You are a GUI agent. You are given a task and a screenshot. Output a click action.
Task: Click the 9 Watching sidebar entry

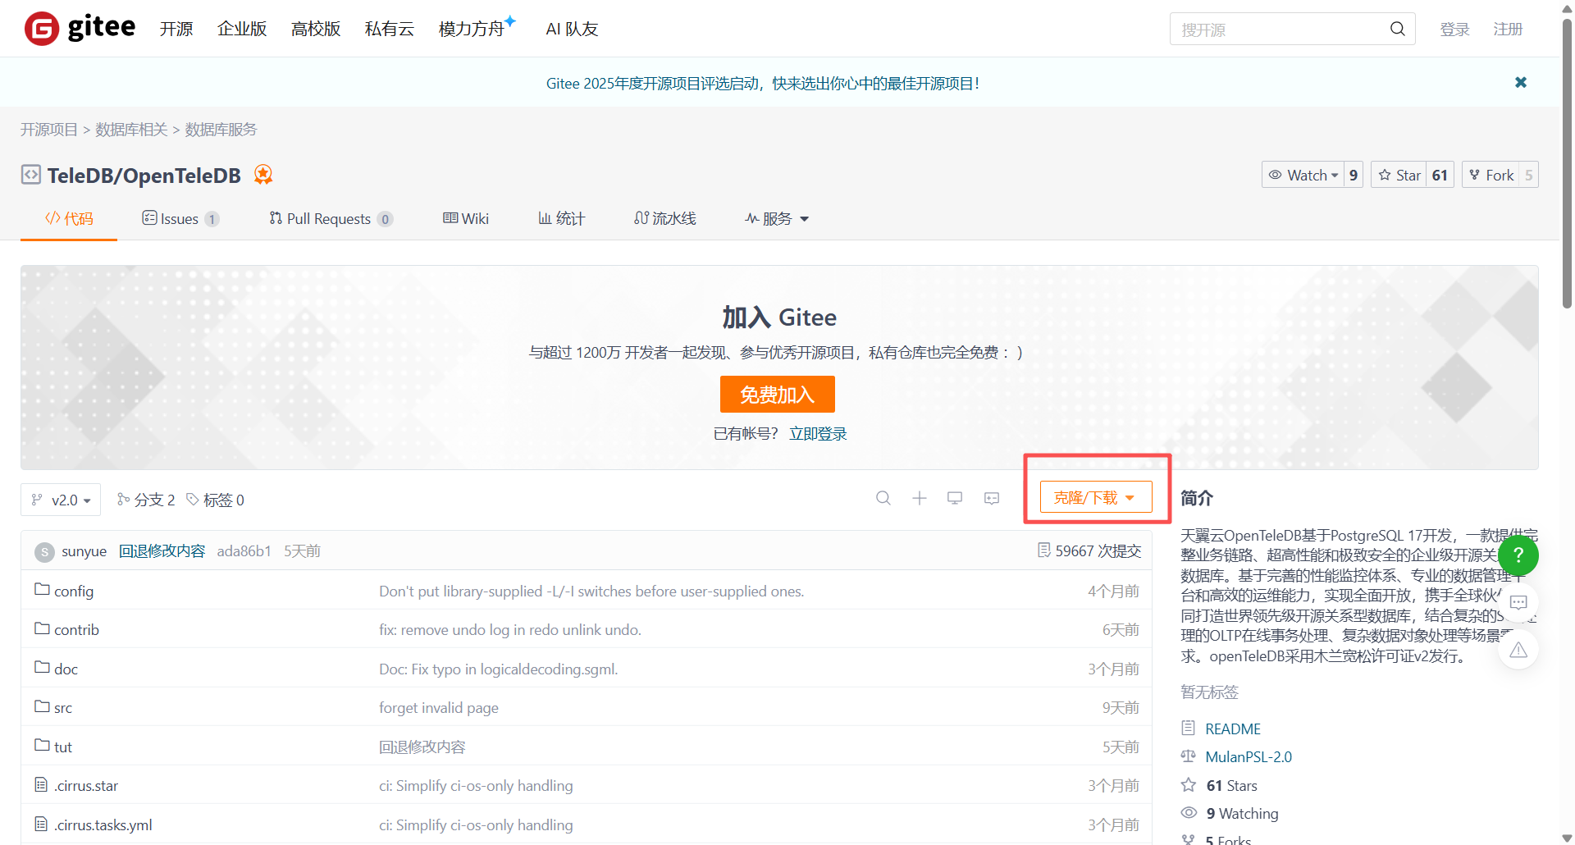(x=1242, y=813)
